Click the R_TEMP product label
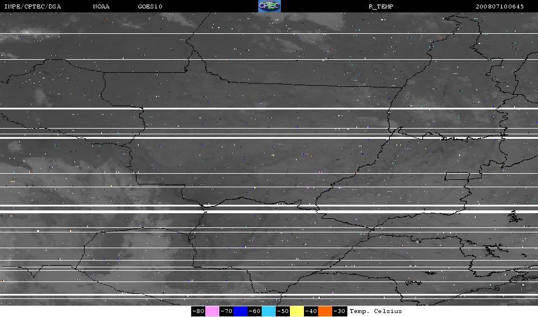The width and height of the screenshot is (538, 317). coord(381,7)
